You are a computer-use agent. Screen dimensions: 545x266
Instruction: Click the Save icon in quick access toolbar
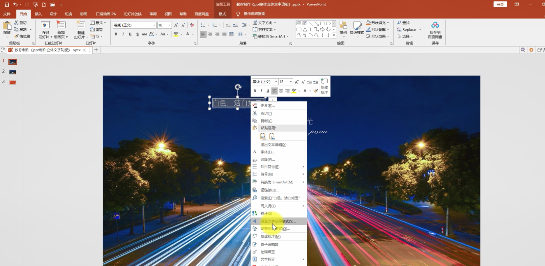(6, 4)
